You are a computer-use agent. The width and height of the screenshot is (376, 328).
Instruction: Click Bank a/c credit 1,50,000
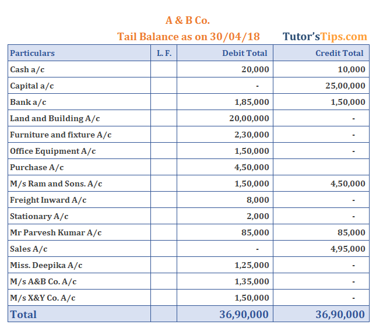[348, 102]
